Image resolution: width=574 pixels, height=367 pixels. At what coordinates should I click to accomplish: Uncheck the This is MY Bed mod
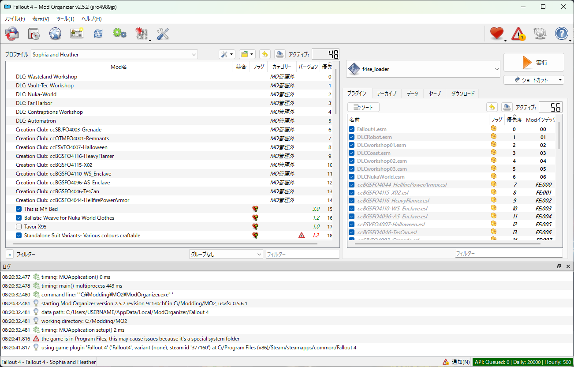click(x=19, y=209)
